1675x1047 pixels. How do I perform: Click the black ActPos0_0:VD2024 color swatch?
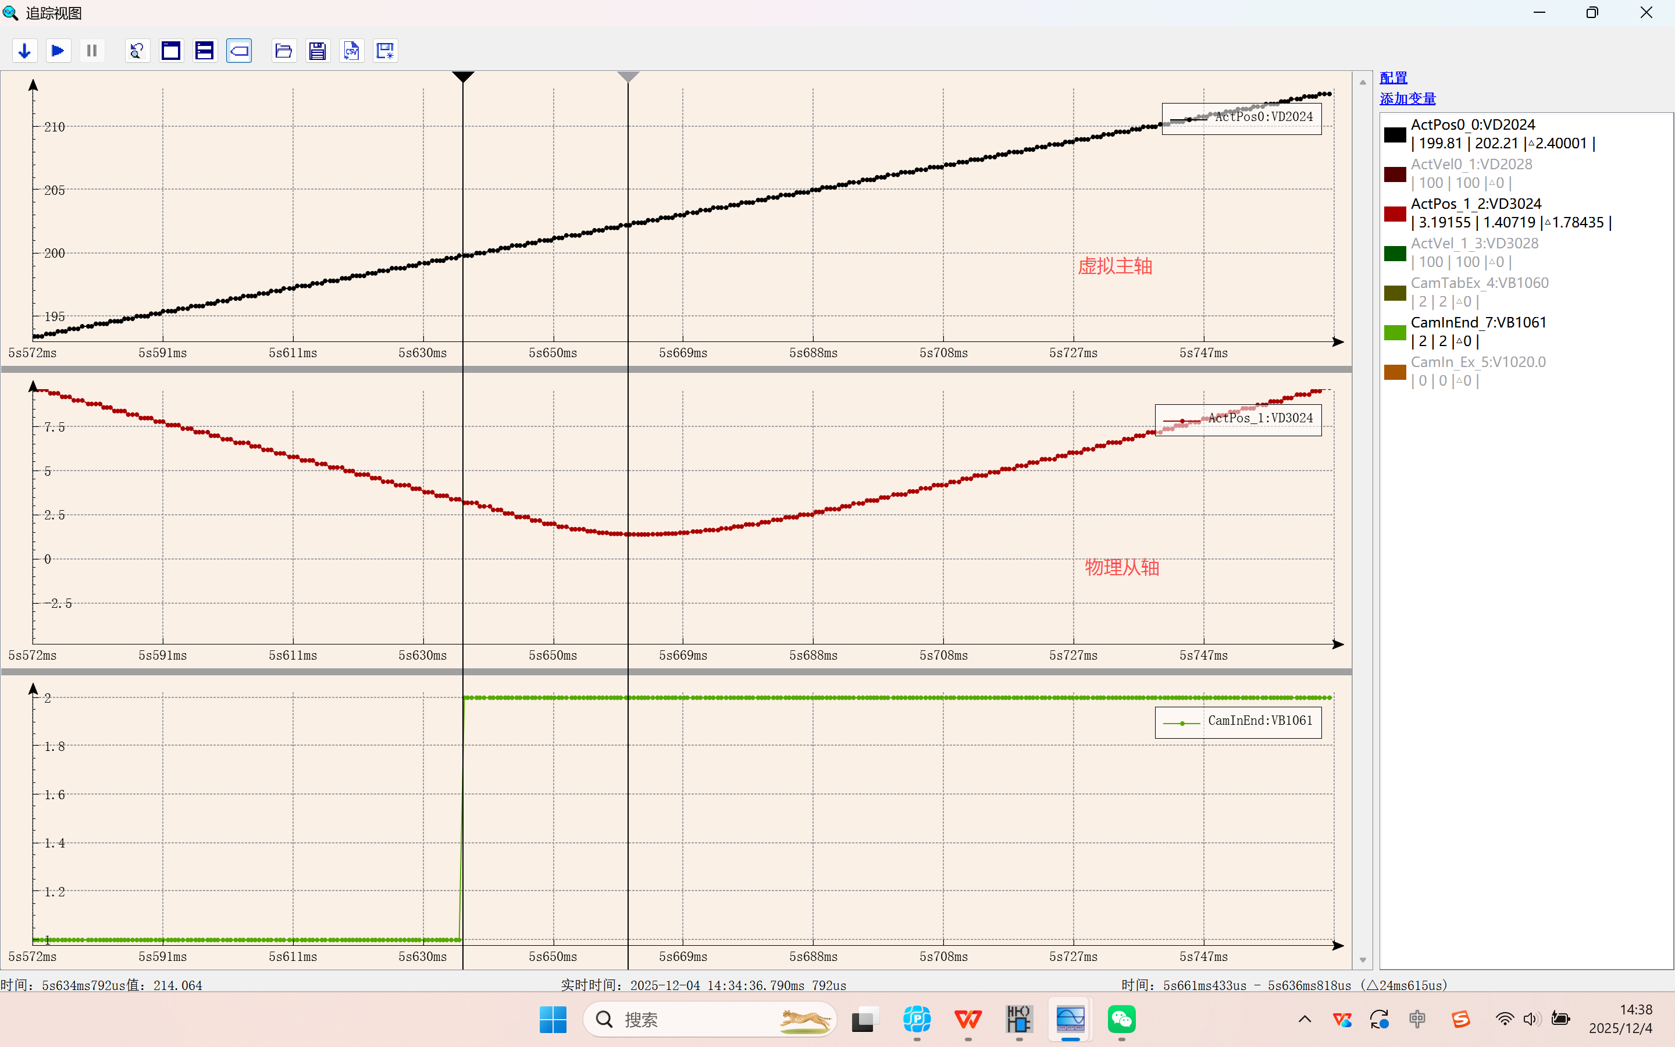[x=1395, y=134]
